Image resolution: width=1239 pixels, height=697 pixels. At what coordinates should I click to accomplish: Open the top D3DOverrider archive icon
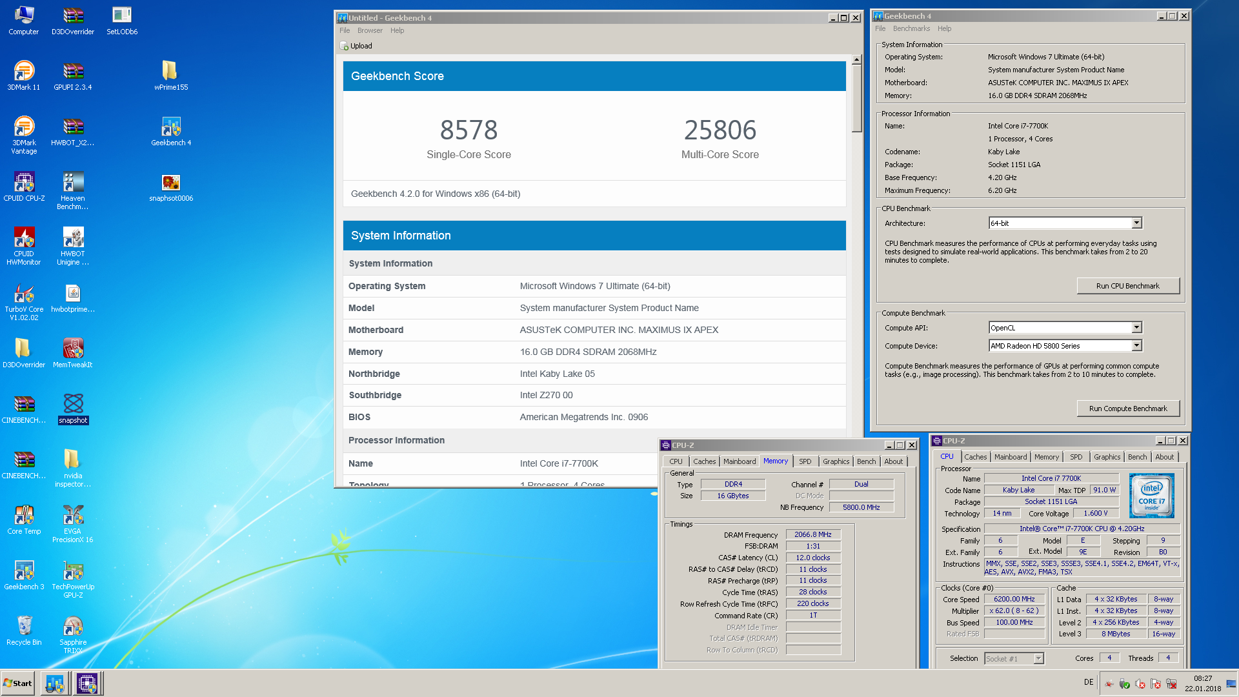point(73,19)
